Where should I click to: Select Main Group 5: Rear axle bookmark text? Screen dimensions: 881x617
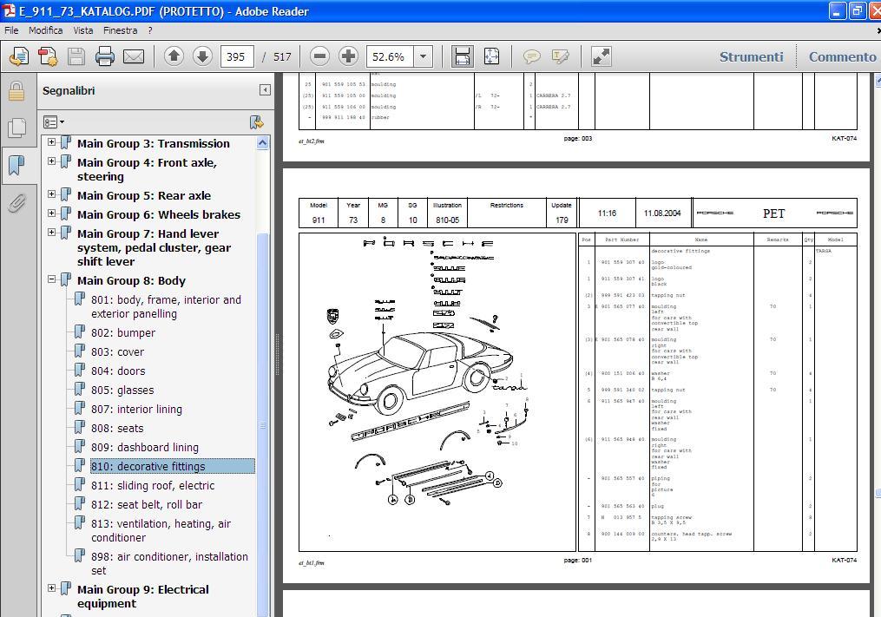tap(144, 195)
